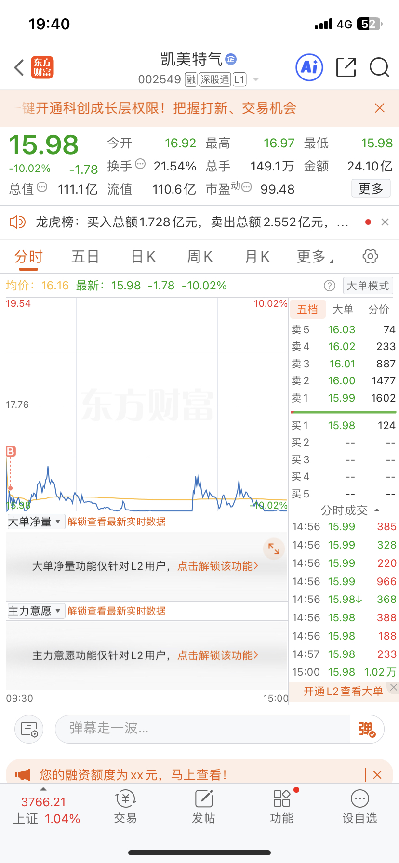Switch to the 日K tab
The image size is (399, 863).
pos(144,257)
